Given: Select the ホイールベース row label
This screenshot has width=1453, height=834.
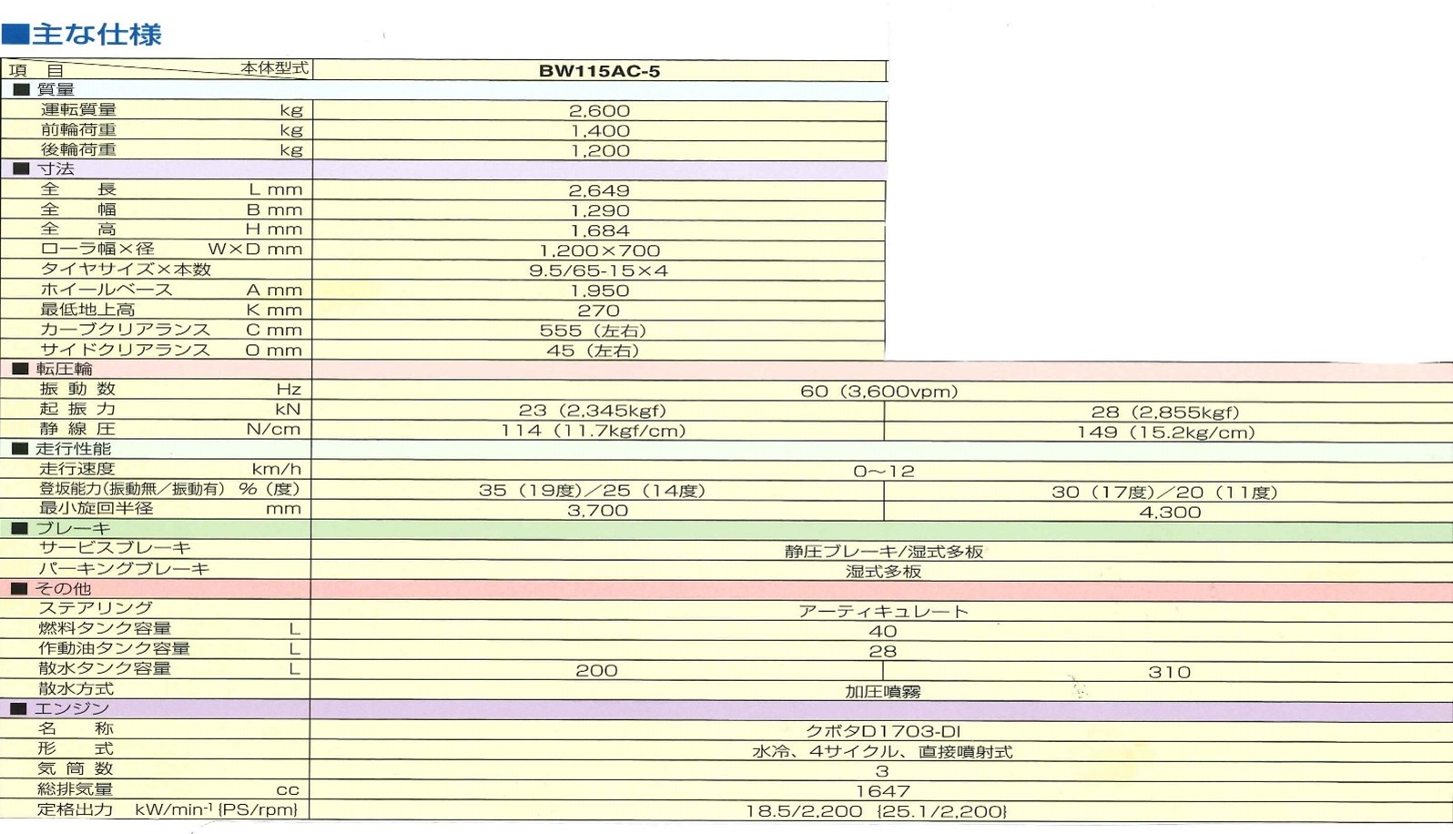Looking at the screenshot, I should tap(106, 290).
